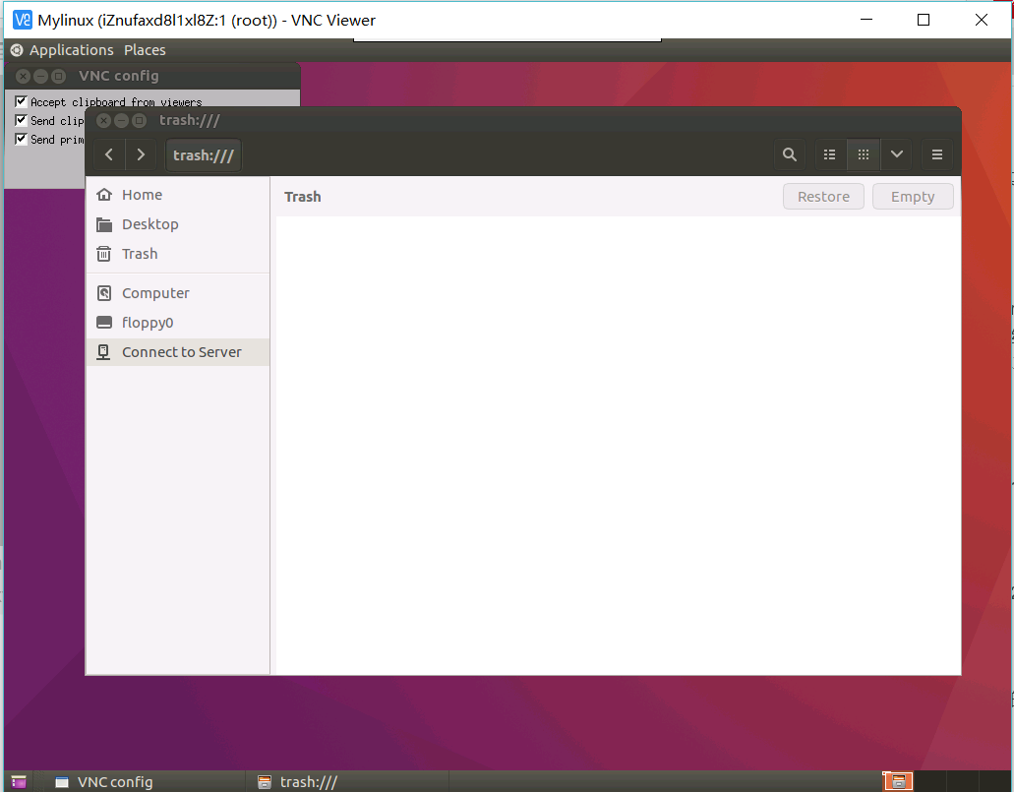Go forward in file manager

point(141,154)
